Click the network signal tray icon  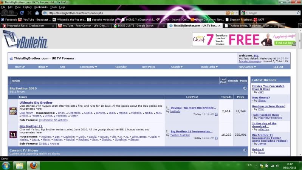pos(272,166)
